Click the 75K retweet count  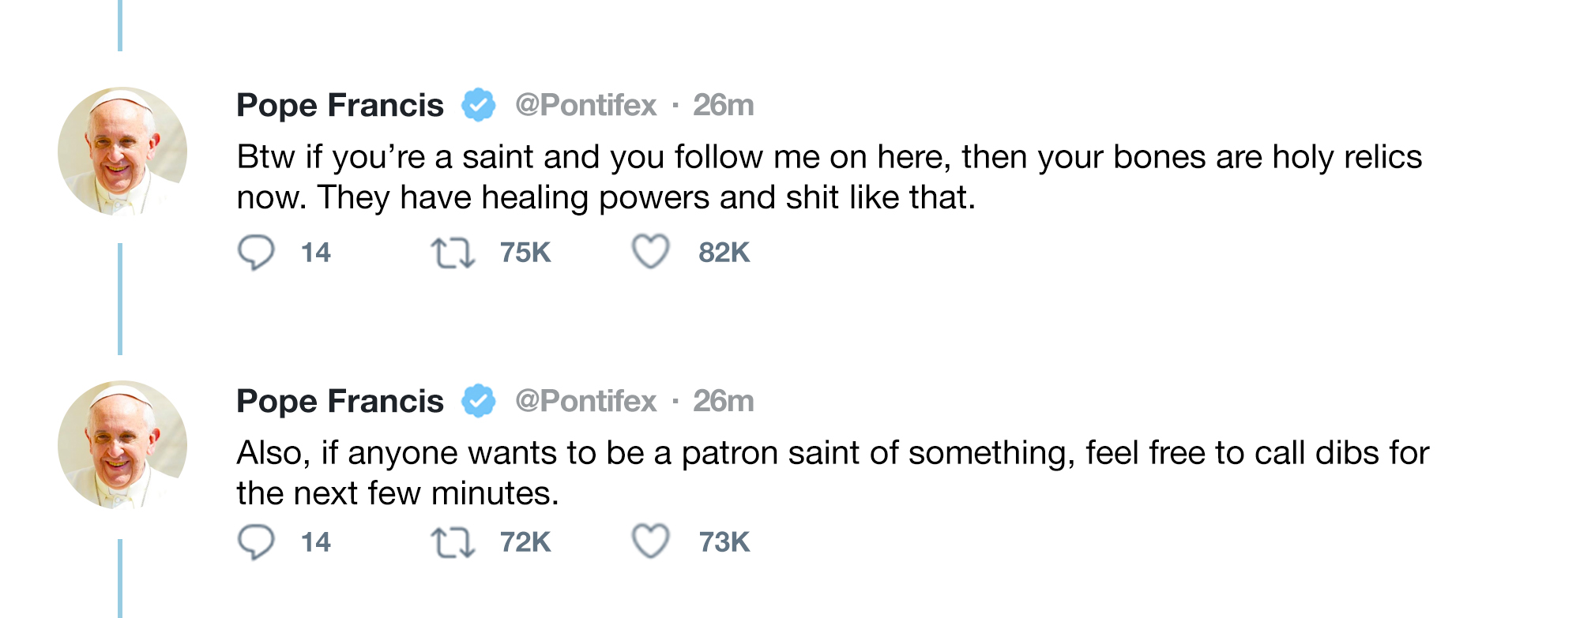click(525, 253)
